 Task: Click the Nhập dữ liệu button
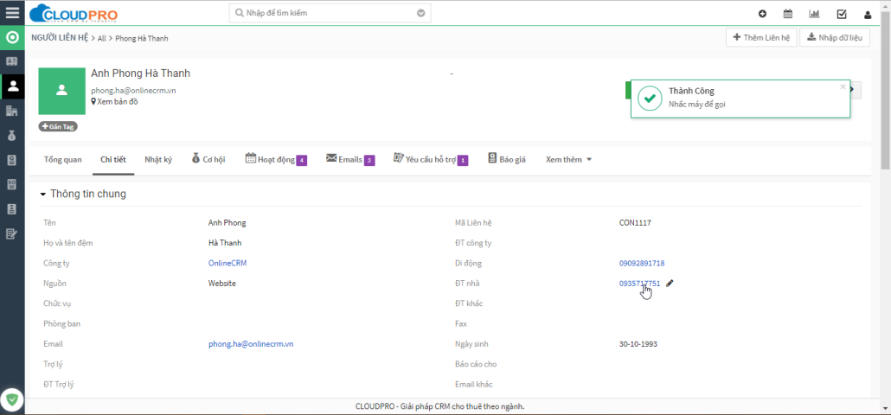[834, 37]
